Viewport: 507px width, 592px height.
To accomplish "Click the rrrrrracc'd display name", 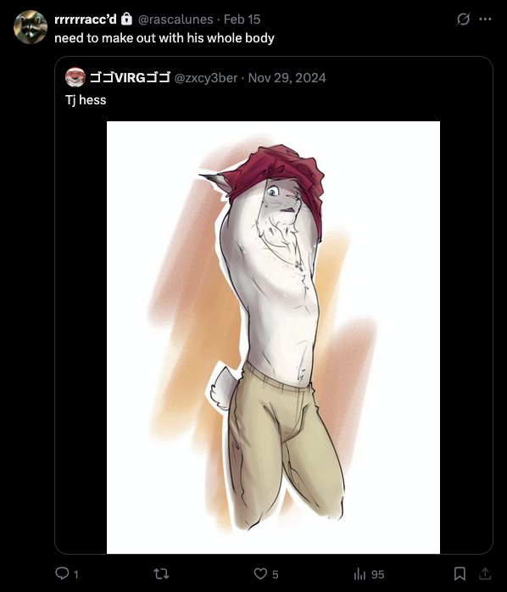I will (86, 20).
